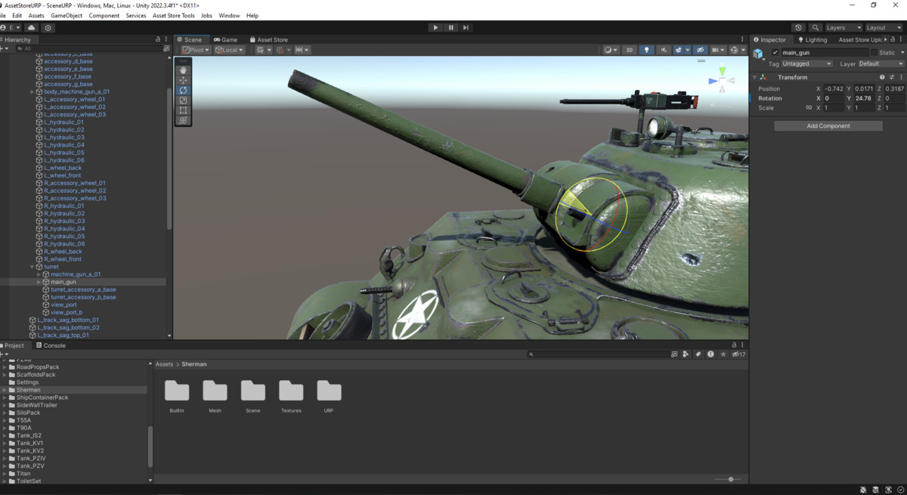
Task: Click Search by Type icon in Project
Action: (x=686, y=354)
